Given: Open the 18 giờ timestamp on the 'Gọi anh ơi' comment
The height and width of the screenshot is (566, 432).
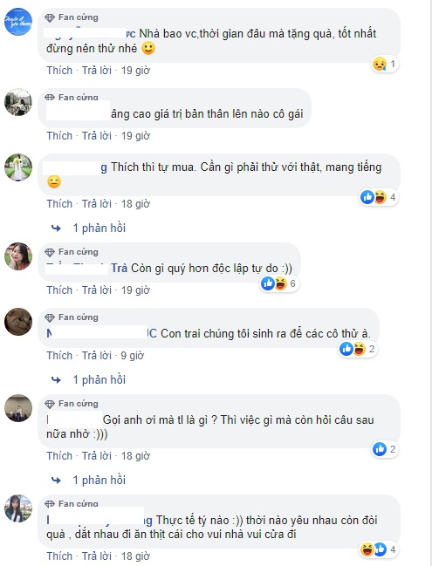Looking at the screenshot, I should [135, 456].
